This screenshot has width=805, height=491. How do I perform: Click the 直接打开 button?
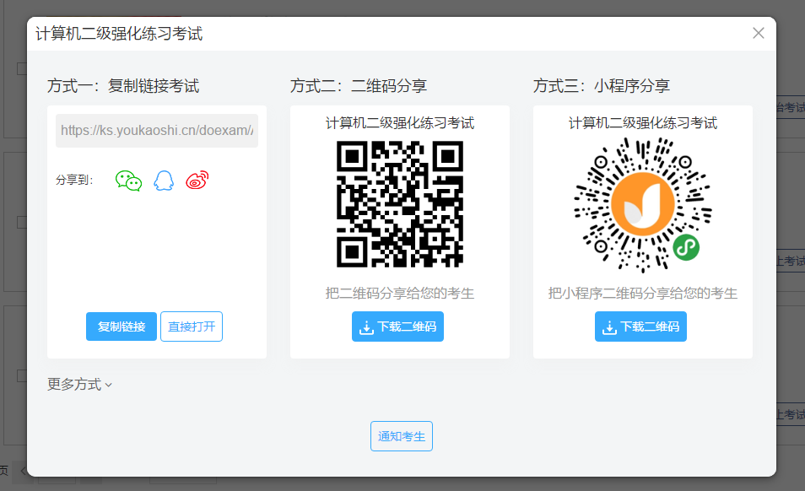point(192,326)
